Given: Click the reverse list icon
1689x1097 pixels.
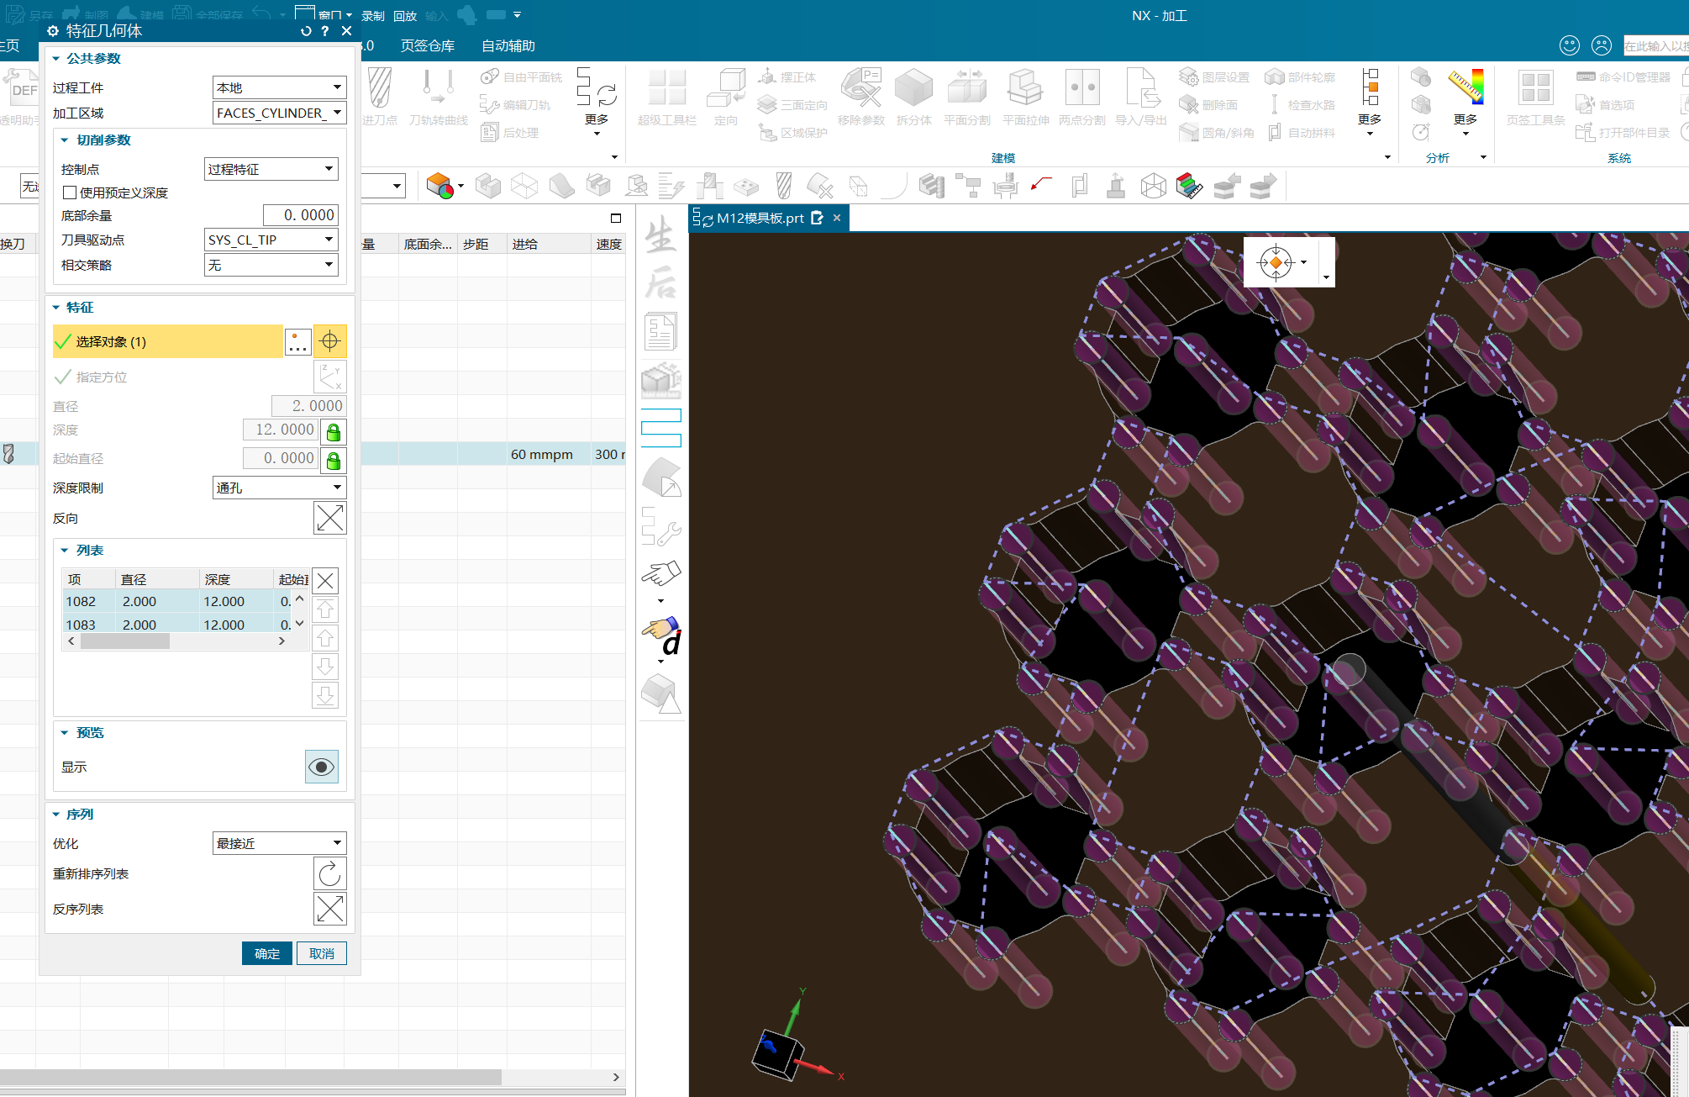Looking at the screenshot, I should [x=329, y=909].
